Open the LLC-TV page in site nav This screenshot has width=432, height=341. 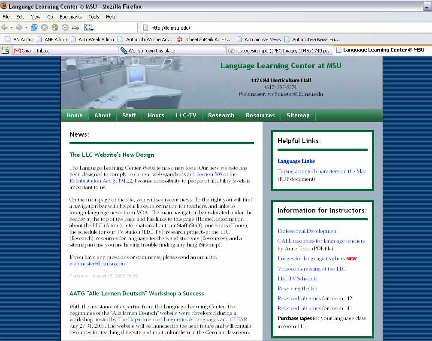pos(186,116)
